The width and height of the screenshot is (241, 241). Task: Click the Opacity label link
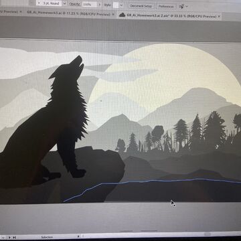74,4
